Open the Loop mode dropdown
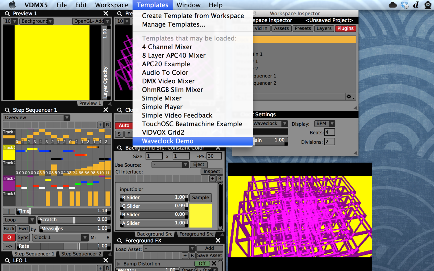 pos(19,220)
